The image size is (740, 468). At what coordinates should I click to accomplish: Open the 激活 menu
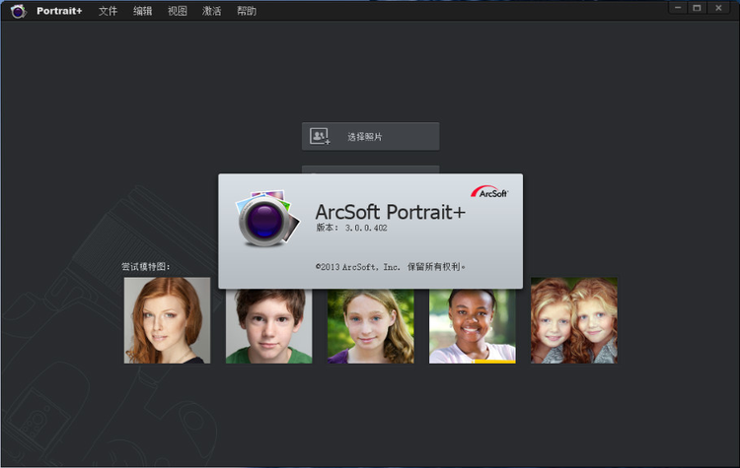(x=211, y=11)
